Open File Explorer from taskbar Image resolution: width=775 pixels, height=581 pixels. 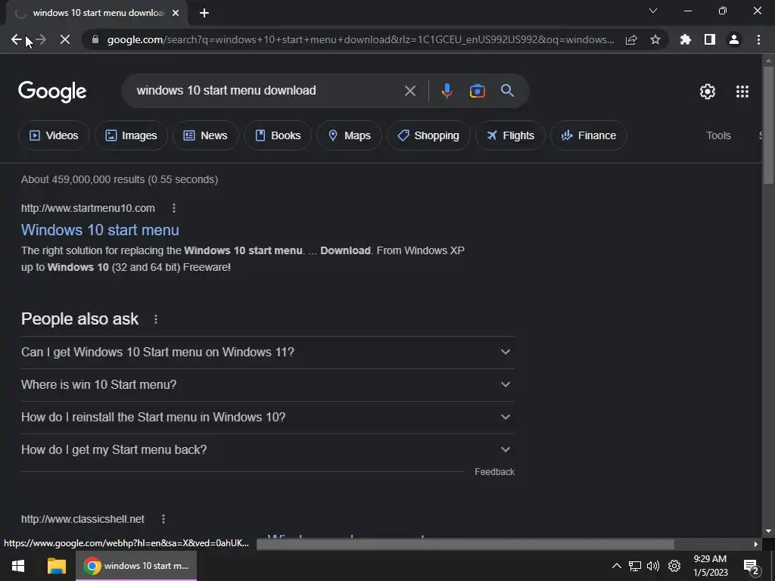click(x=56, y=566)
